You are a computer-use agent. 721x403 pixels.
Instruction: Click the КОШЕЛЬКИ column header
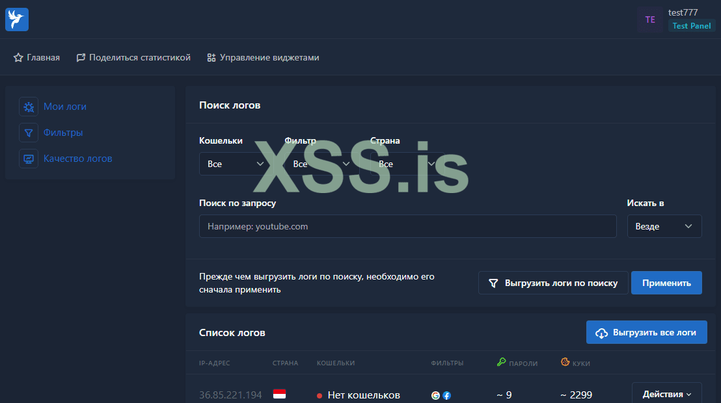coord(336,363)
